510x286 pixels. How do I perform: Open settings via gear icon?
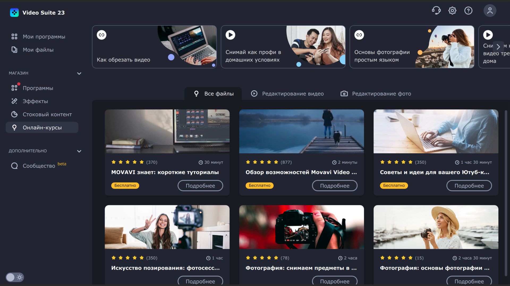452,11
